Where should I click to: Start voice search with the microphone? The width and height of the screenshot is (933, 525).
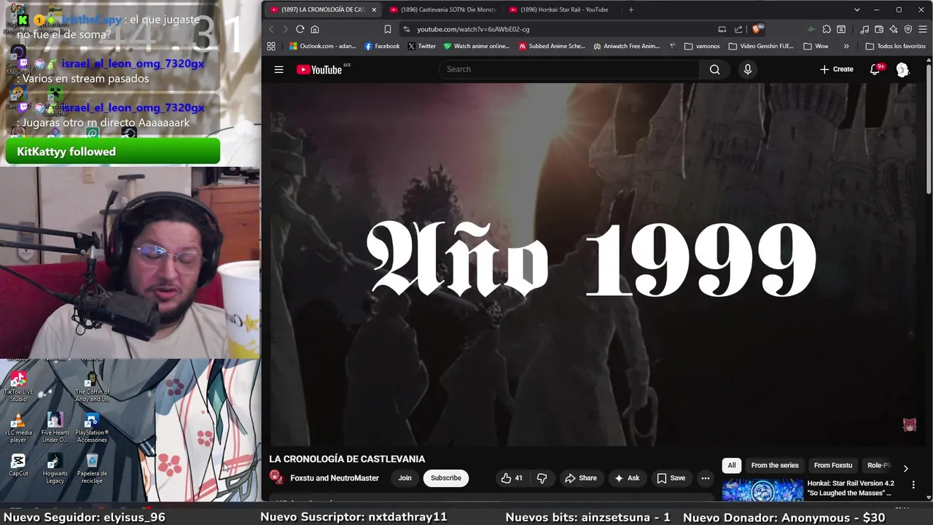coord(747,69)
